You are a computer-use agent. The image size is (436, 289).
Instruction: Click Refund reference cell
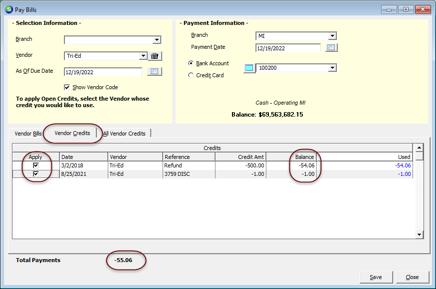click(189, 165)
